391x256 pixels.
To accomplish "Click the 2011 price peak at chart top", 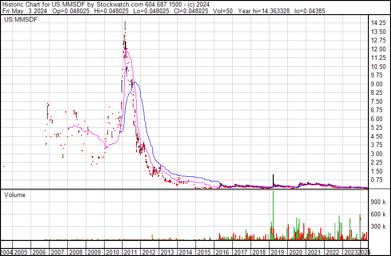I will click(x=125, y=23).
